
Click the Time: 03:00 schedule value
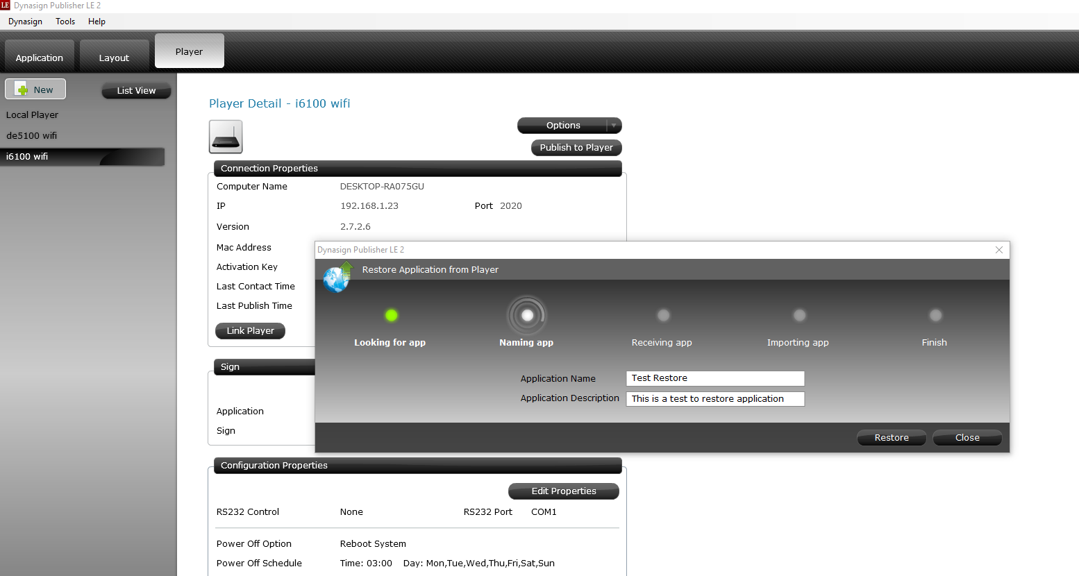click(x=366, y=564)
